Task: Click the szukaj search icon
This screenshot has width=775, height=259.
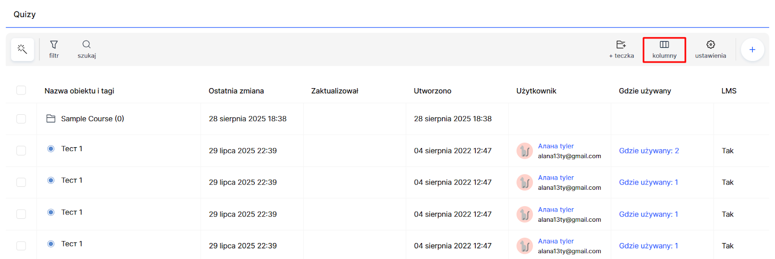Action: pyautogui.click(x=87, y=49)
